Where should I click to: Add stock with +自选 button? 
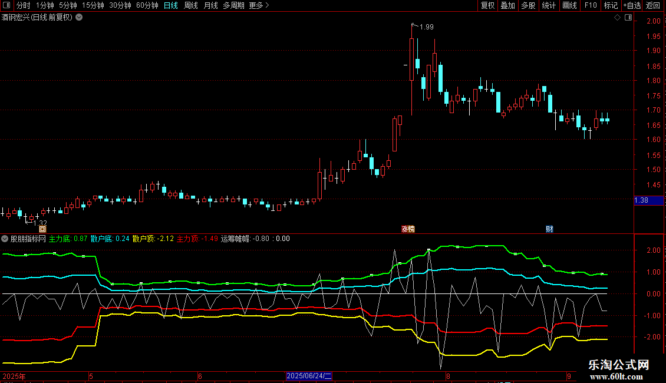click(x=632, y=5)
